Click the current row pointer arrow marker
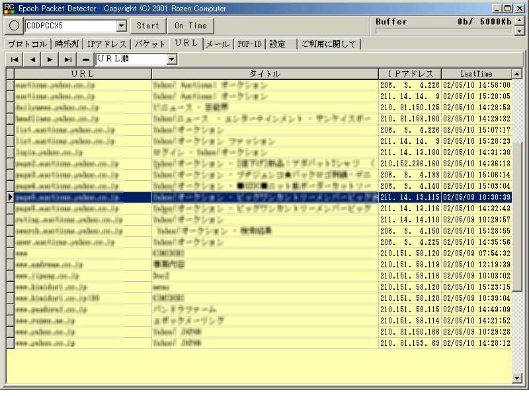 click(x=10, y=197)
